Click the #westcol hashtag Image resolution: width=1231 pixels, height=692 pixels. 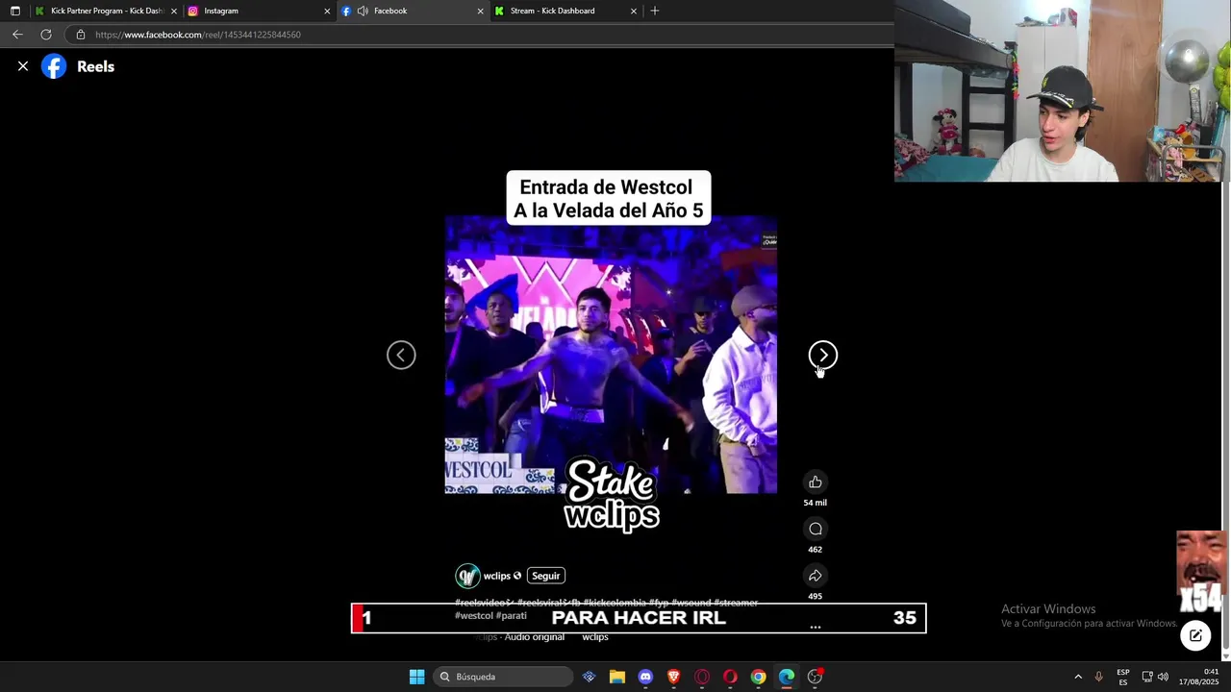coord(473,615)
